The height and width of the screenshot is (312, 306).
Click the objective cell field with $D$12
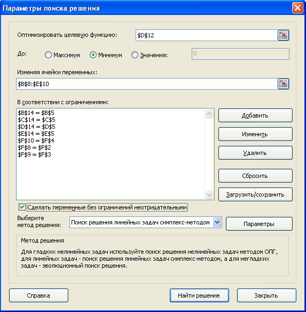click(207, 35)
